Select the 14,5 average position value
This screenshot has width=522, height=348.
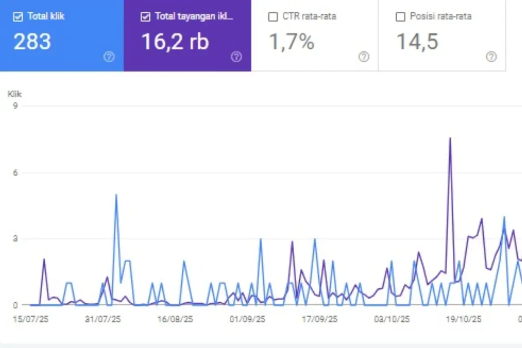click(x=417, y=42)
